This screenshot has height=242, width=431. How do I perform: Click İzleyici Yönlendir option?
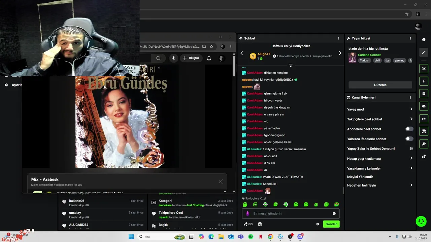[x=360, y=177]
